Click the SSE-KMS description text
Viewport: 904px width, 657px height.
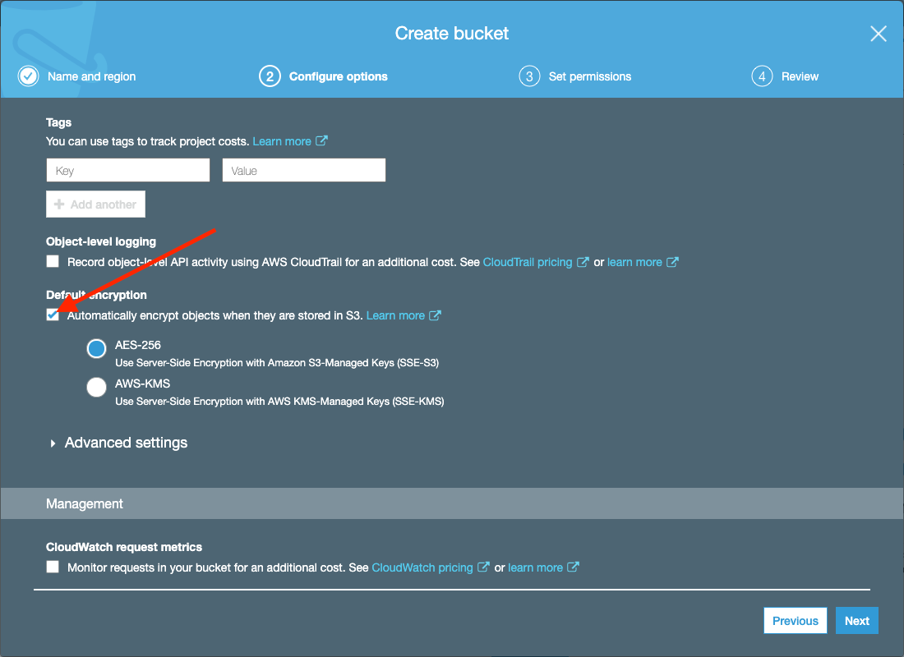279,402
